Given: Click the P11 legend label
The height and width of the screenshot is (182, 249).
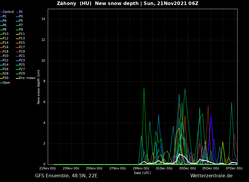Looking at the screenshot, I should coord(22,34).
